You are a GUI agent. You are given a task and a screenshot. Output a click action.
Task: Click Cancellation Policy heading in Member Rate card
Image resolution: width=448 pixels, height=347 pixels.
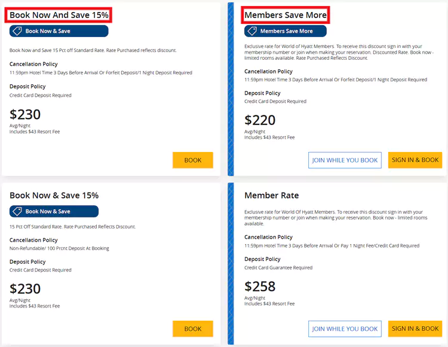tap(268, 238)
